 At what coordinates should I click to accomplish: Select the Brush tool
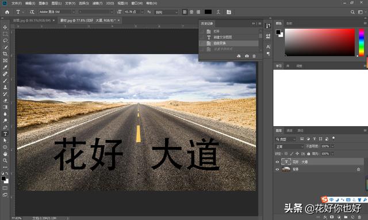(5, 81)
